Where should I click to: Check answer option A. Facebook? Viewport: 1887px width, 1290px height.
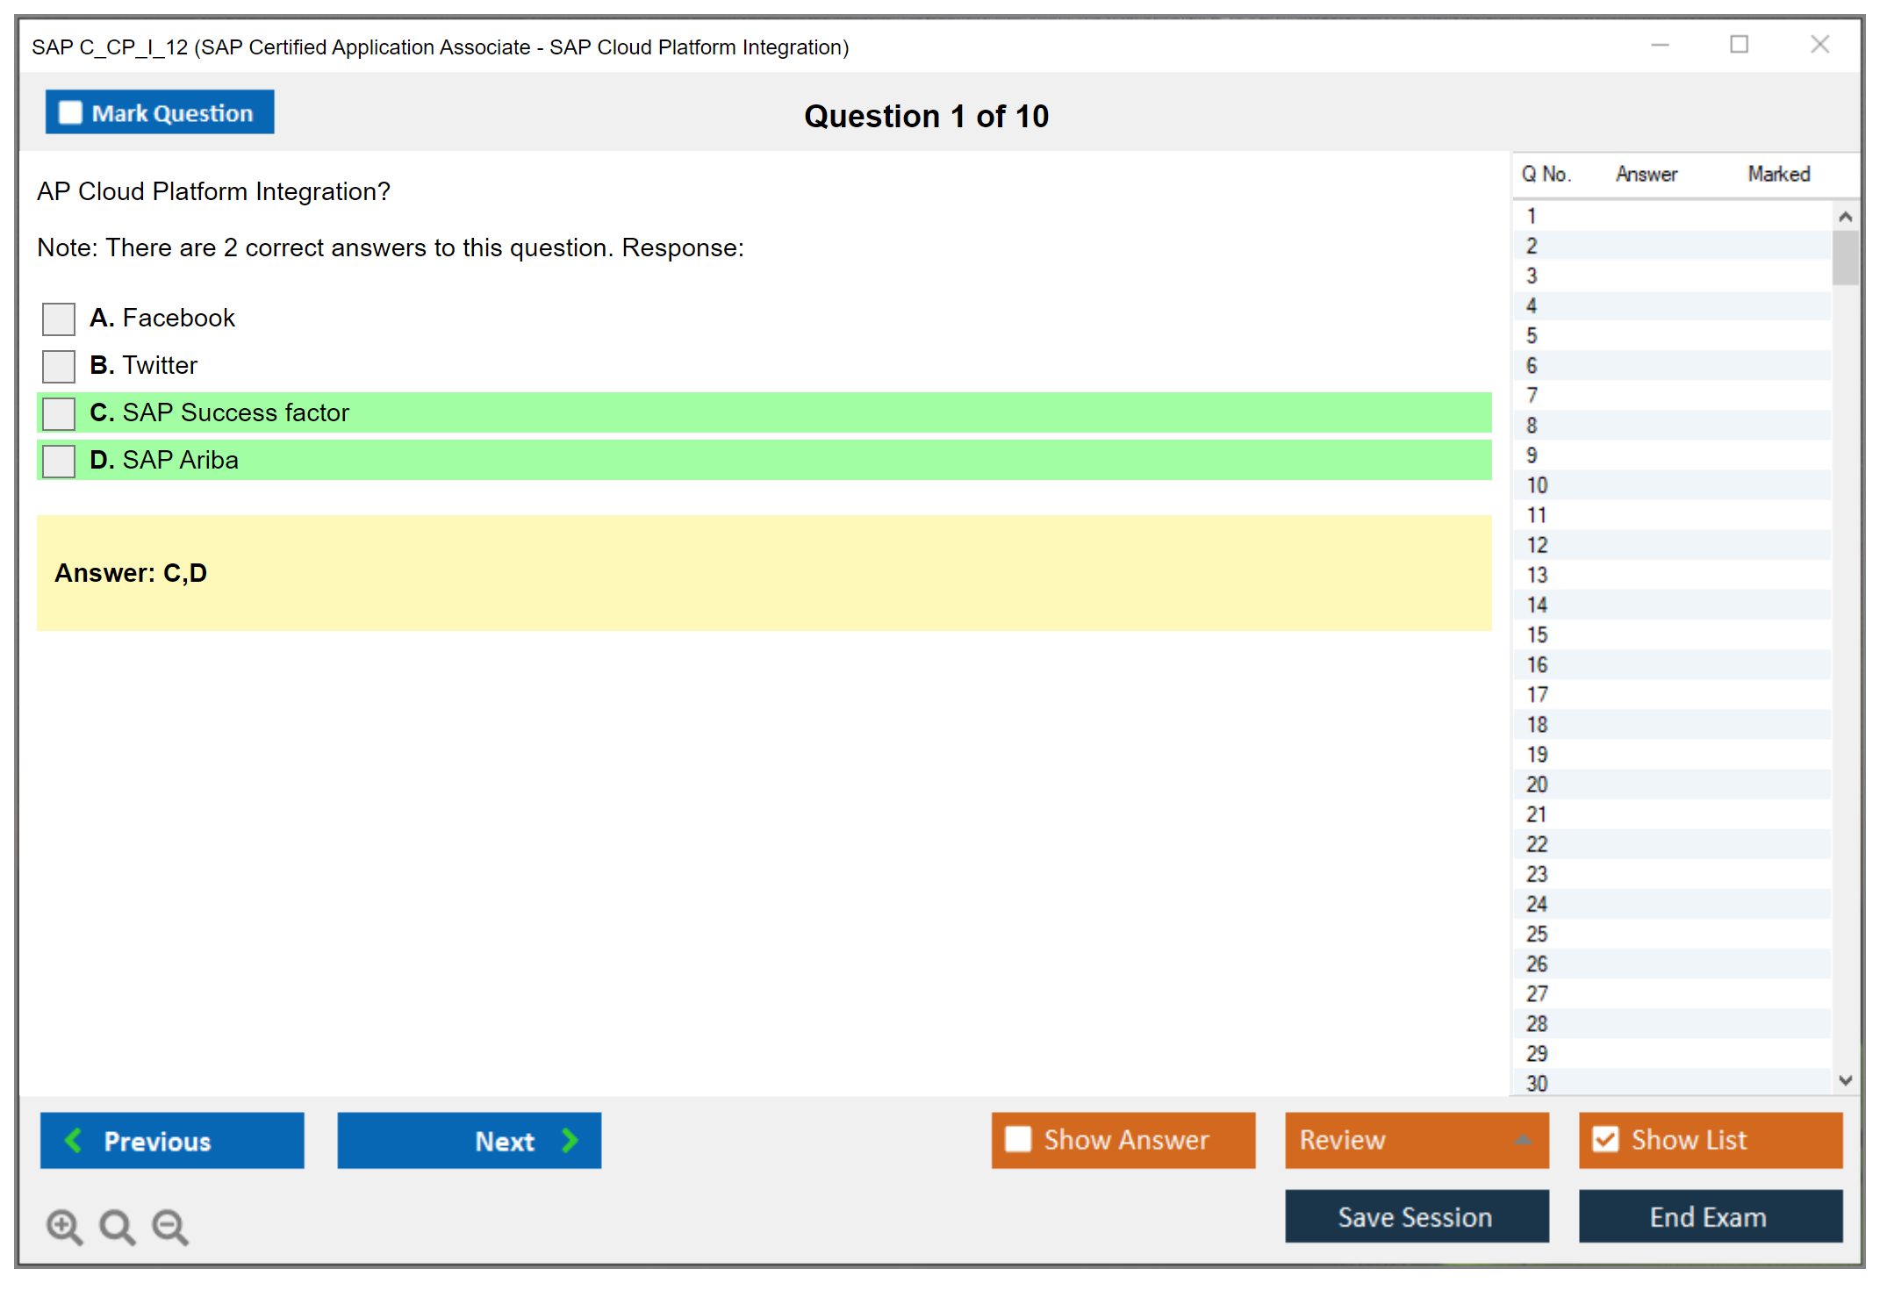(x=59, y=319)
